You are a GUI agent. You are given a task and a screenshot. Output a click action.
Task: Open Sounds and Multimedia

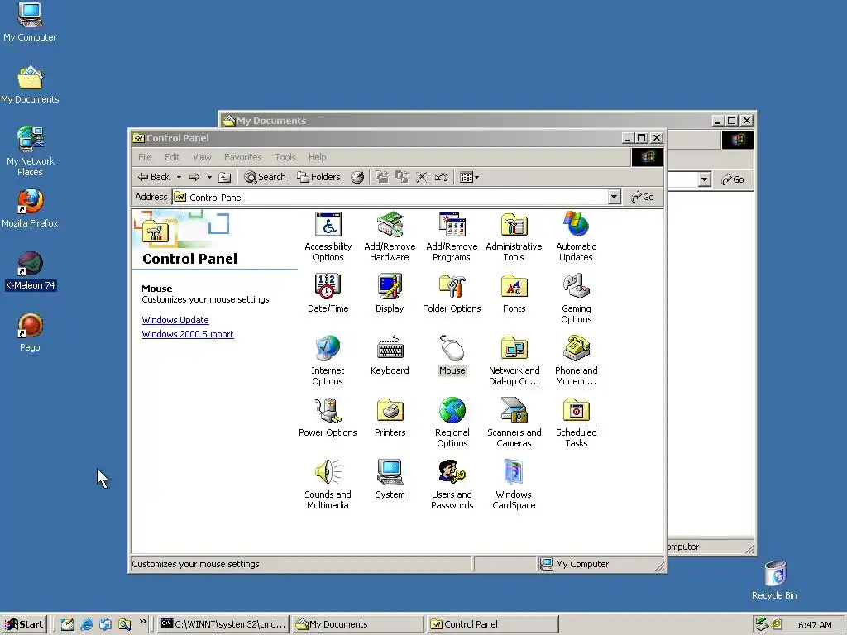pos(328,485)
